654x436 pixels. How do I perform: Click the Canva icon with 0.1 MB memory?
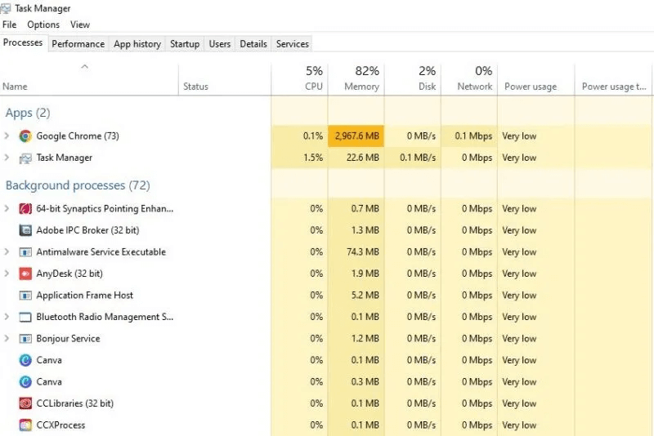tap(25, 360)
